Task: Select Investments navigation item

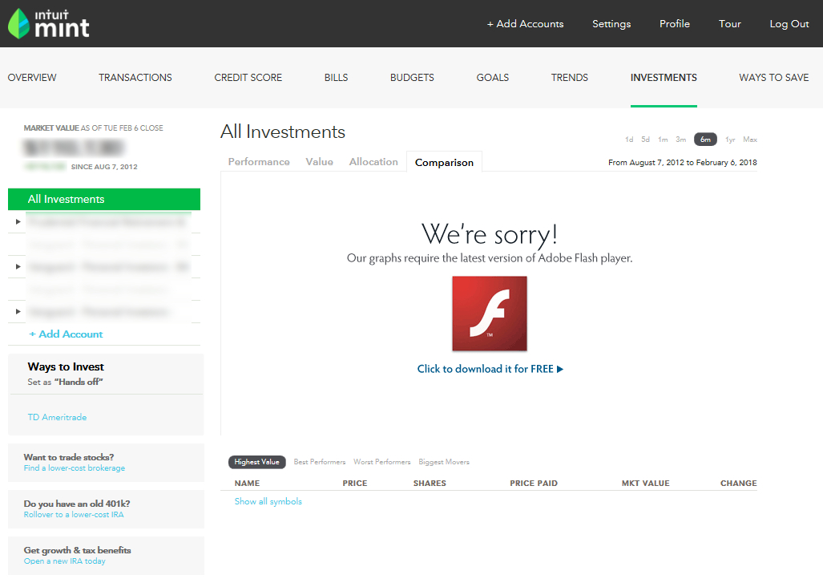Action: tap(664, 77)
